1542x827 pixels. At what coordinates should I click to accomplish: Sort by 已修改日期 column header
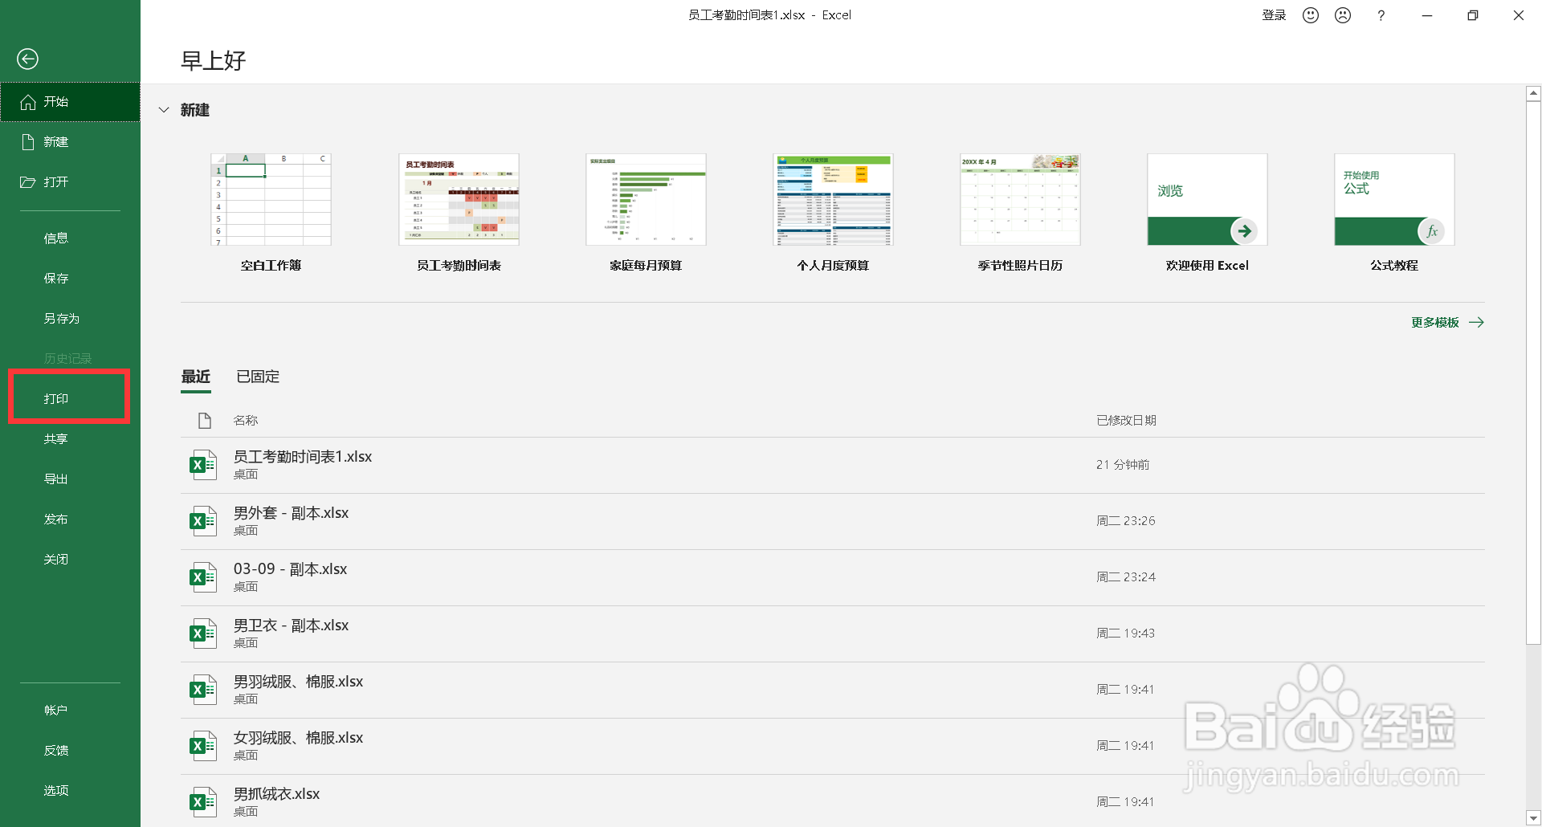tap(1127, 421)
